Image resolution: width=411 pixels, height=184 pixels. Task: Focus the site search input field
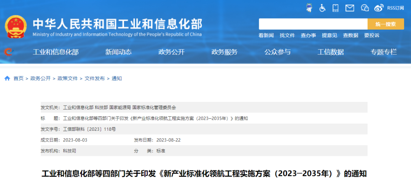[x=313, y=24]
